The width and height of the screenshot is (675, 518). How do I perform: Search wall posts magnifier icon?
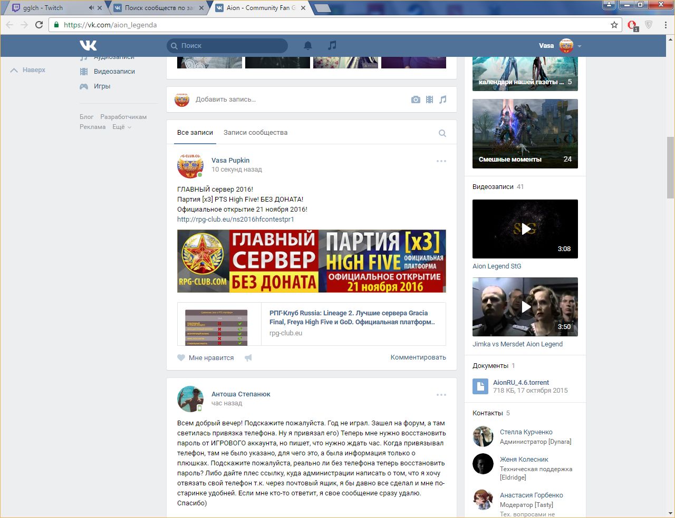click(x=442, y=133)
